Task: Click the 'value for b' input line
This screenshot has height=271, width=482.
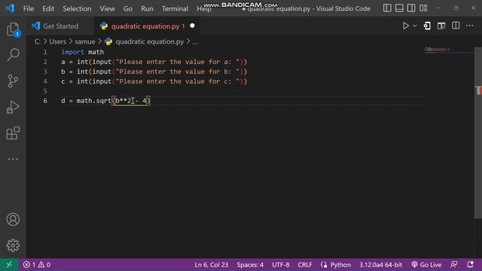Action: [x=154, y=72]
